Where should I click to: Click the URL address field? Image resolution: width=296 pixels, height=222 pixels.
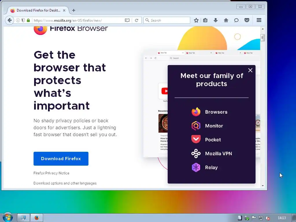pos(78,21)
